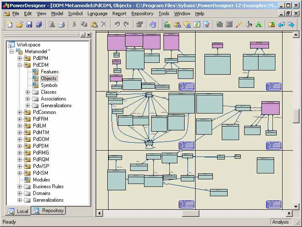The image size is (302, 227).
Task: Expand the Business Rules folder node
Action: tap(19, 186)
